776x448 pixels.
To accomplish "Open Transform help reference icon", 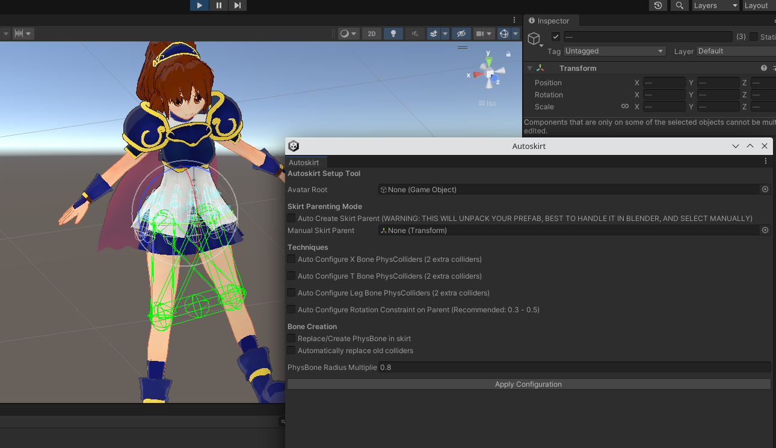I will pyautogui.click(x=764, y=68).
